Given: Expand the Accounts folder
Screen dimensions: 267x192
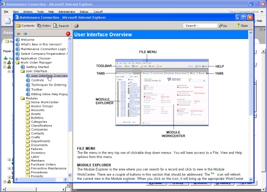Looking at the screenshot, I should pyautogui.click(x=28, y=110).
